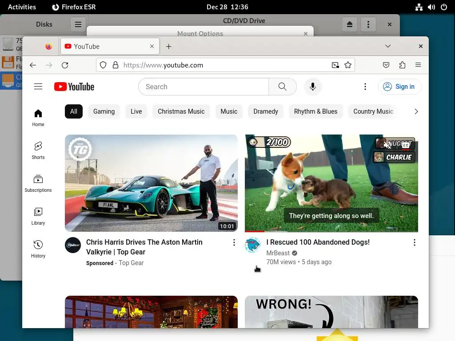Viewport: 455px width, 341px height.
Task: Click the volume speaker icon
Action: [431, 7]
